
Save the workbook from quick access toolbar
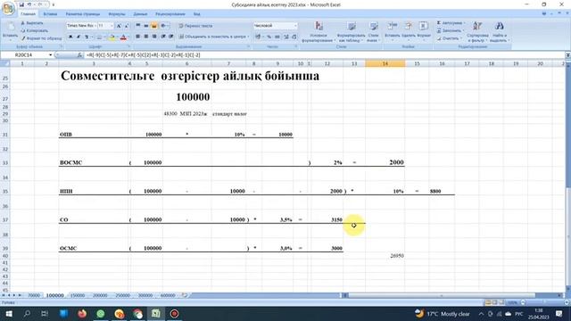21,4
